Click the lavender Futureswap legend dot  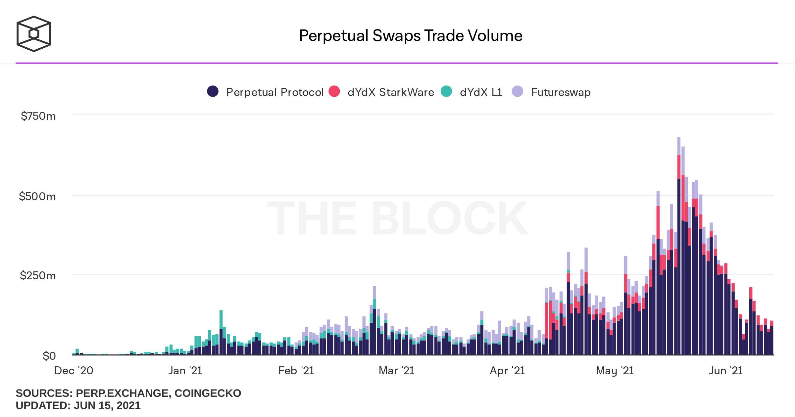(517, 91)
